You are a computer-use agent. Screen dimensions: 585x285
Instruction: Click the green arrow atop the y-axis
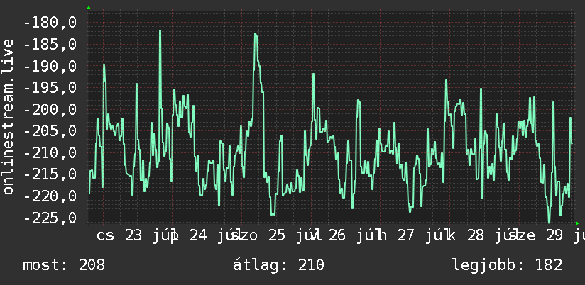(89, 8)
